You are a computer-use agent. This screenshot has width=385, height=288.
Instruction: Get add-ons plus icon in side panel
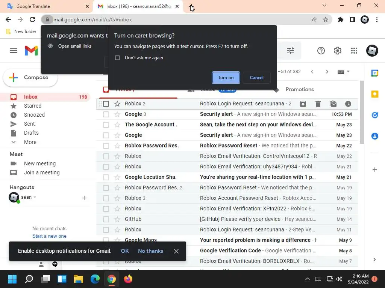(x=375, y=169)
